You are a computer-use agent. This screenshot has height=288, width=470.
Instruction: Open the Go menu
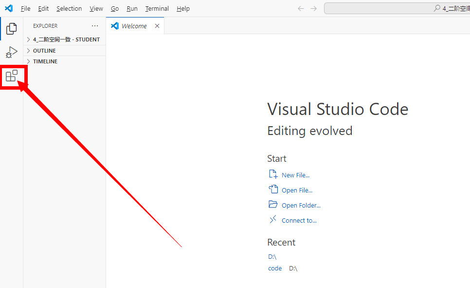point(115,8)
